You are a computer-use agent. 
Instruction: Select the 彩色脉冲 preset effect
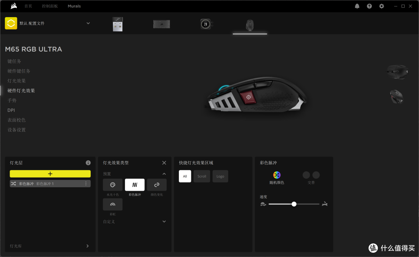[135, 185]
